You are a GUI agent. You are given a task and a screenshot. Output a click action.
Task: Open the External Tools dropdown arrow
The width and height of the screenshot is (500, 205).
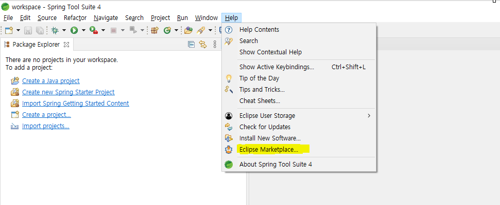pos(103,30)
